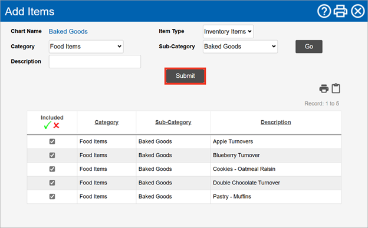
Task: Toggle the Cookies - Oatmeal Raisin checkbox
Action: tap(52, 169)
